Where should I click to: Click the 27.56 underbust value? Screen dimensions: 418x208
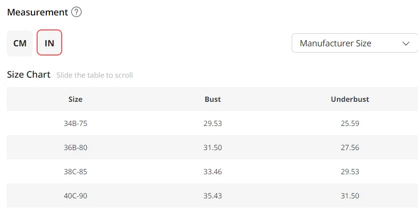(350, 148)
